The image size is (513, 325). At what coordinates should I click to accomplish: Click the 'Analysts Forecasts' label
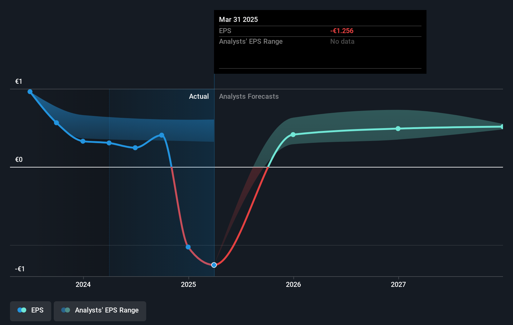coord(249,96)
